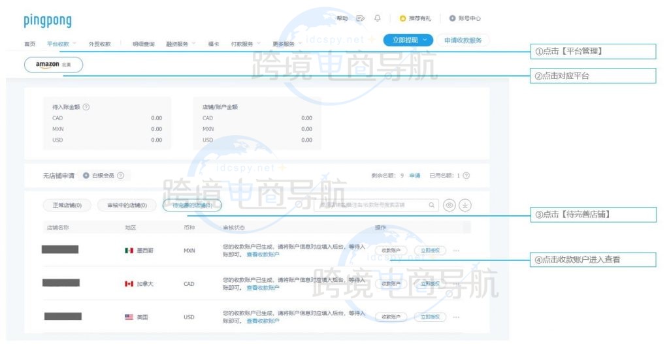The image size is (669, 344).
Task: Click 收款账户 in the 墨西哥 row
Action: pos(391,251)
